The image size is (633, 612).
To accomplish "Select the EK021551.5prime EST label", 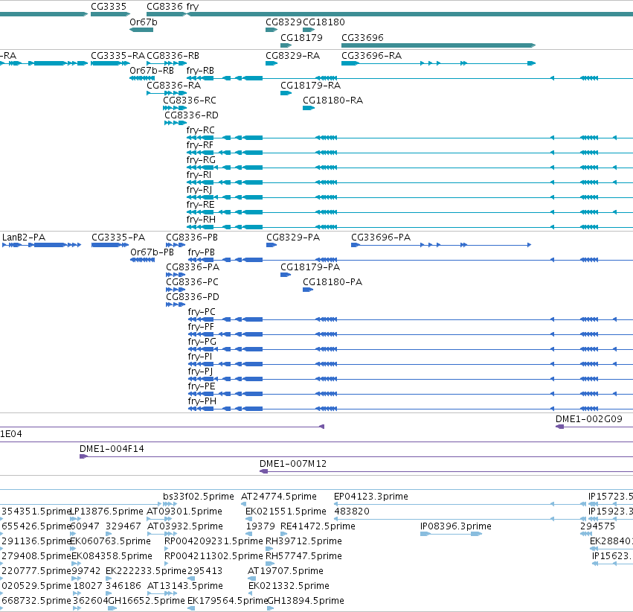I will pyautogui.click(x=286, y=511).
